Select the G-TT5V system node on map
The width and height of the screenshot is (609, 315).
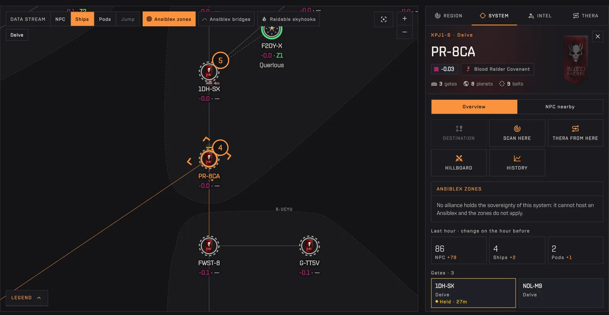[x=309, y=246]
